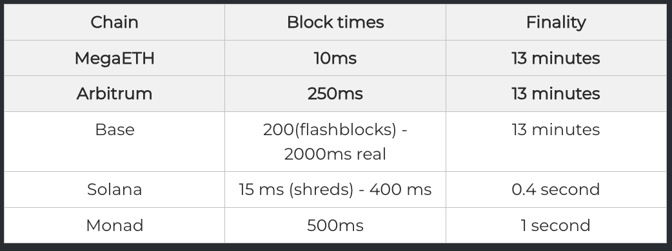Select the Monad chain cell
This screenshot has height=251, width=672.
click(114, 225)
